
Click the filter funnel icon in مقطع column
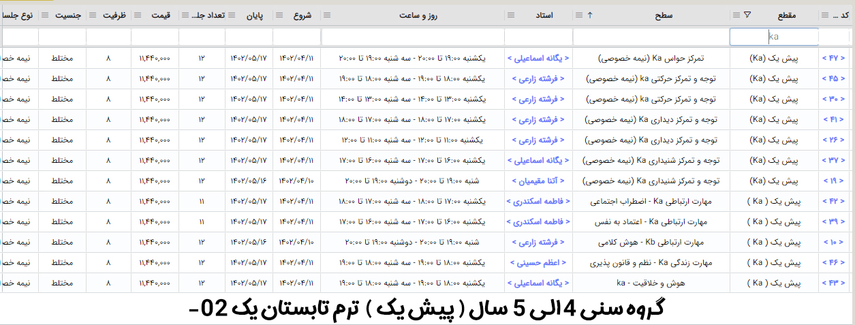(747, 15)
